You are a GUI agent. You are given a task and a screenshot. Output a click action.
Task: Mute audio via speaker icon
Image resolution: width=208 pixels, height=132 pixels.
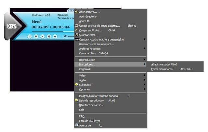pyautogui.click(x=66, y=36)
